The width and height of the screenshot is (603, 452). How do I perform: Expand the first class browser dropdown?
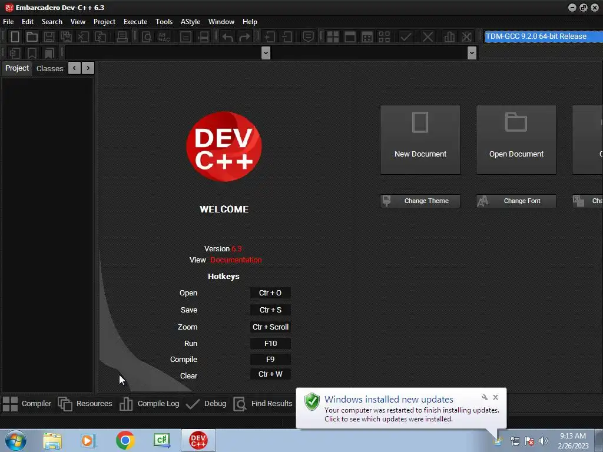coord(266,53)
